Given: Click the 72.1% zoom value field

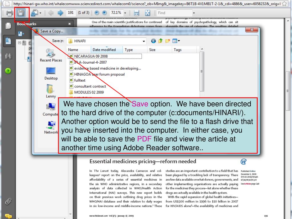Looking at the screenshot, I should [x=116, y=13].
